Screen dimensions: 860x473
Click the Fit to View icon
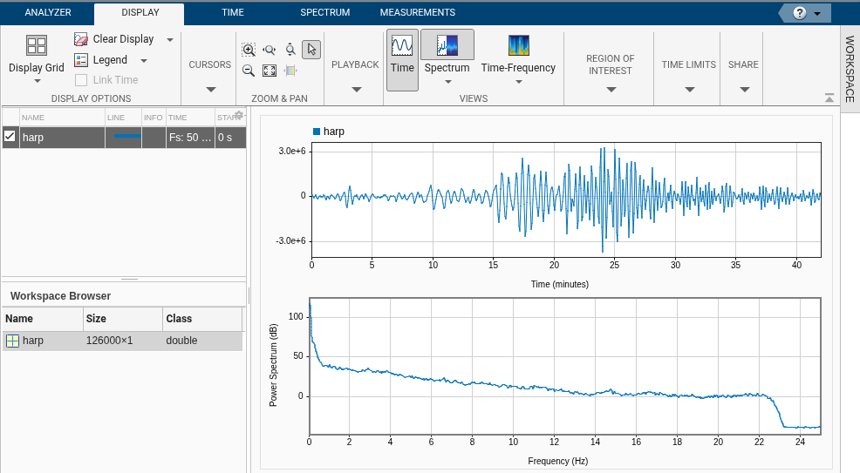270,71
